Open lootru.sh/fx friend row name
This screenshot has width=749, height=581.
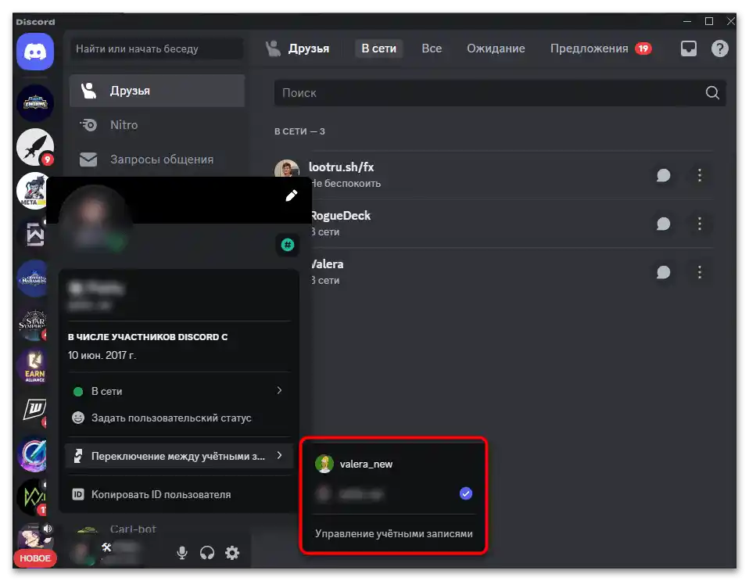tap(341, 167)
